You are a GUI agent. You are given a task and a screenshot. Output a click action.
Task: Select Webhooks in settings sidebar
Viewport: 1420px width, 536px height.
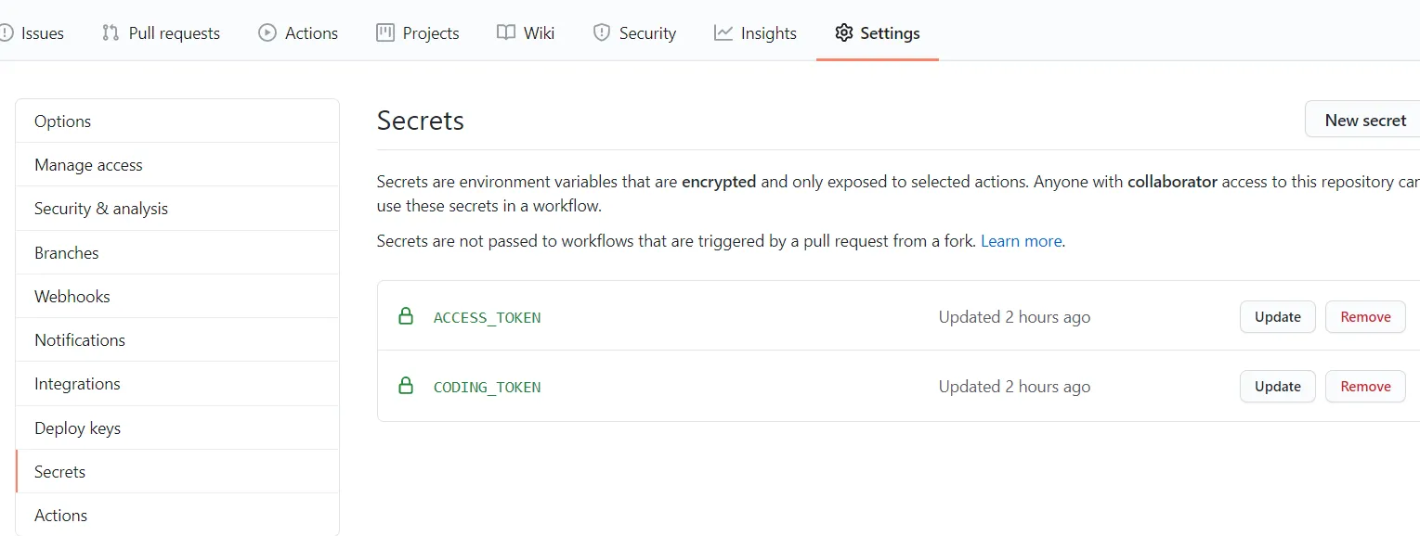72,297
